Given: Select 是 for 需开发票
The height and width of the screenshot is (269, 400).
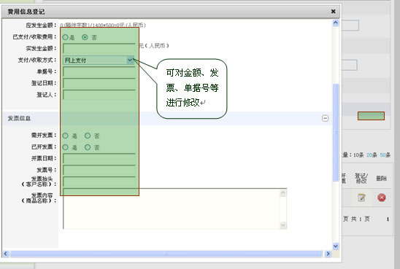Looking at the screenshot, I should point(65,136).
